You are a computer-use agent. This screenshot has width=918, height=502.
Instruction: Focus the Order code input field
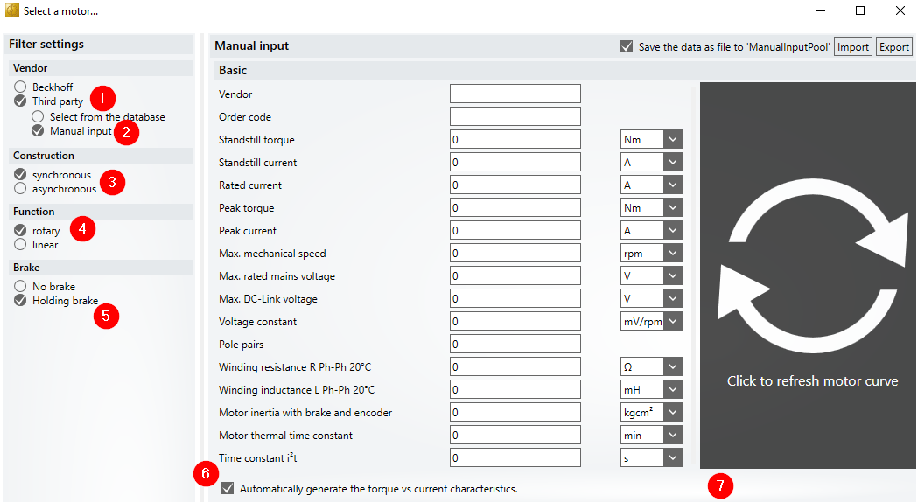tap(515, 117)
